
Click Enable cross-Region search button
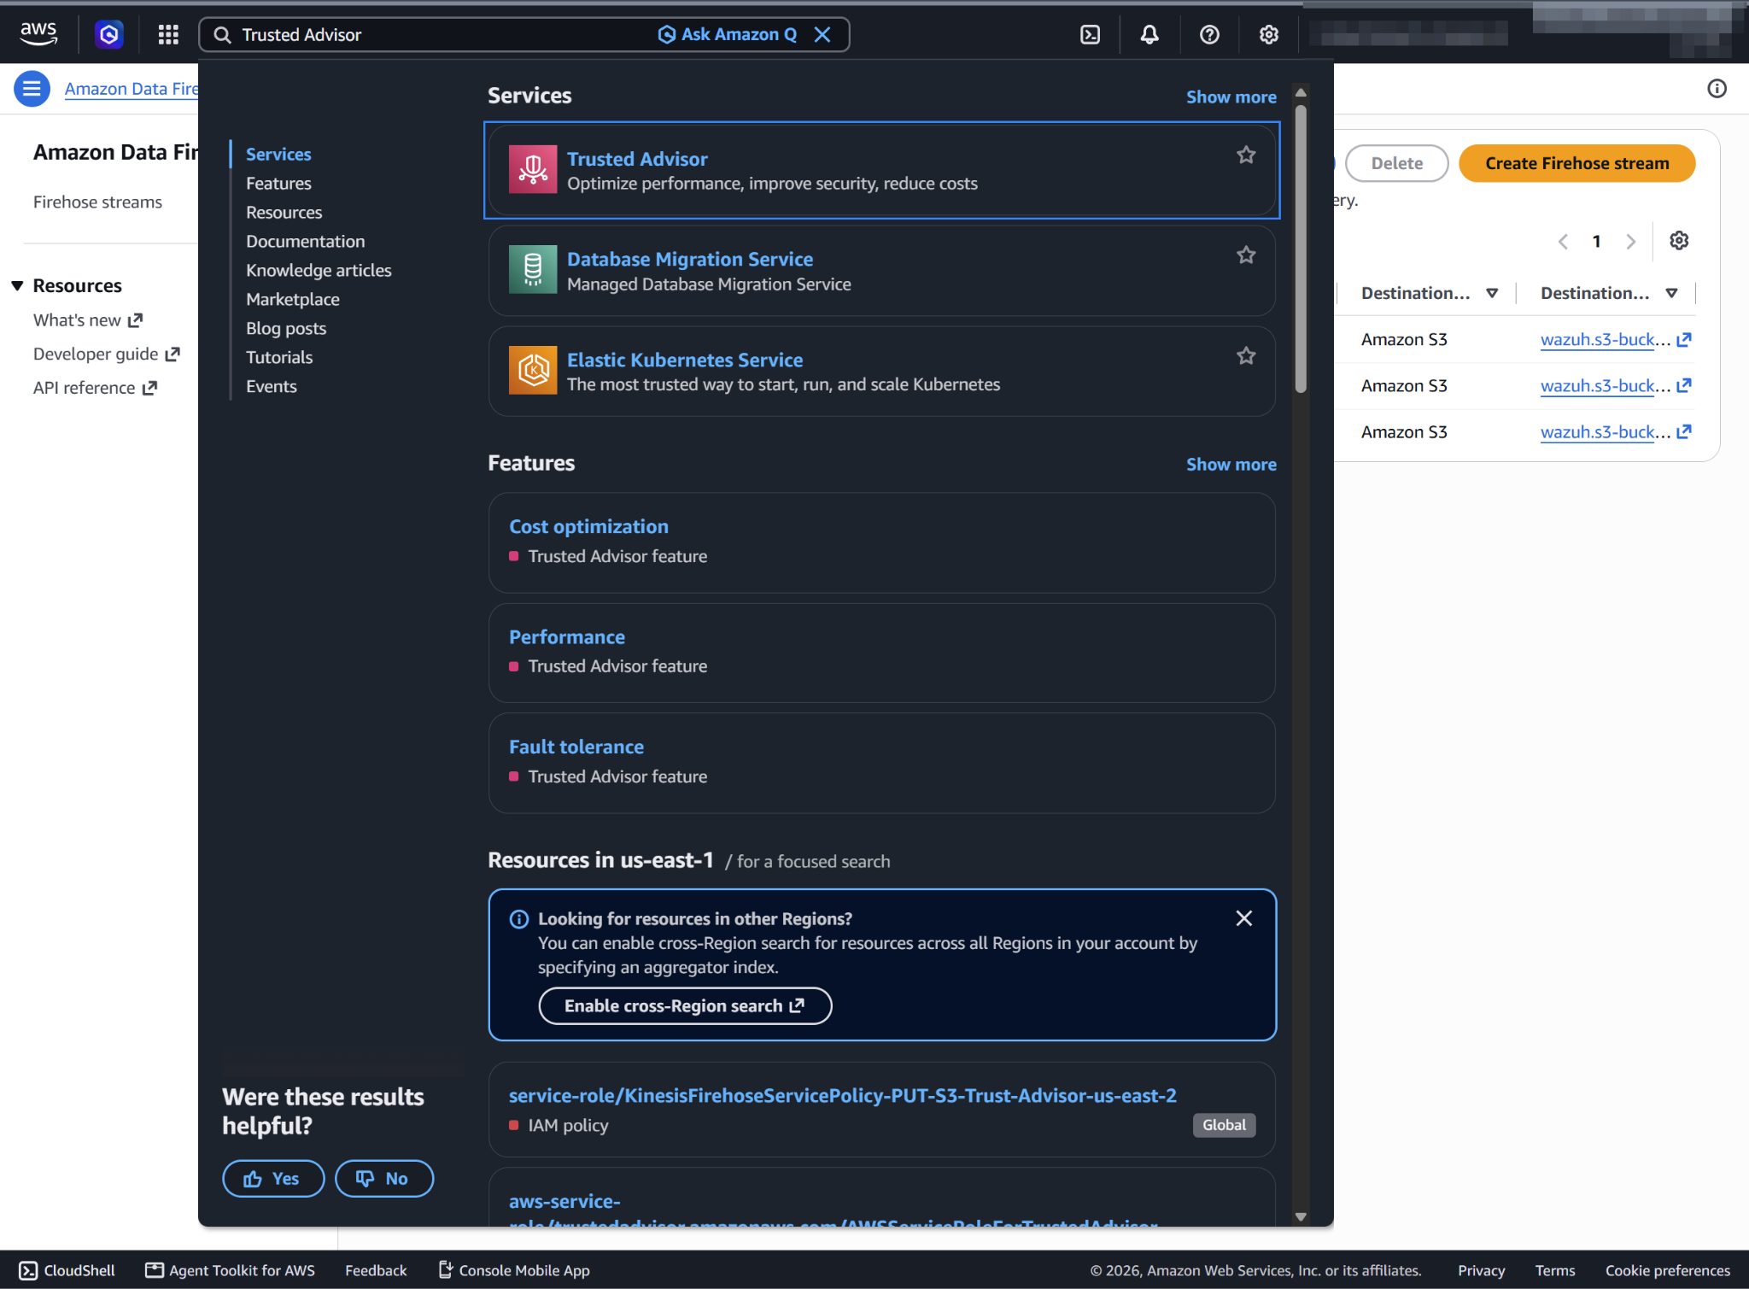click(x=685, y=1005)
